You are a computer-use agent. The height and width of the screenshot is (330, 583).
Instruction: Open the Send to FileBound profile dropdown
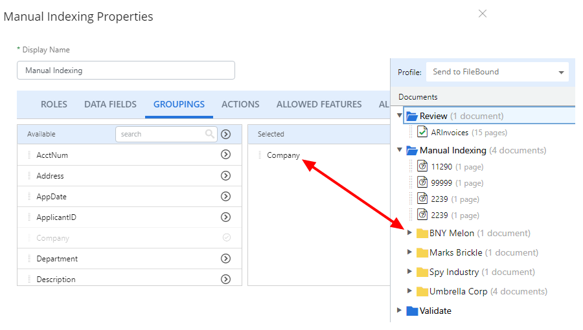(x=497, y=72)
